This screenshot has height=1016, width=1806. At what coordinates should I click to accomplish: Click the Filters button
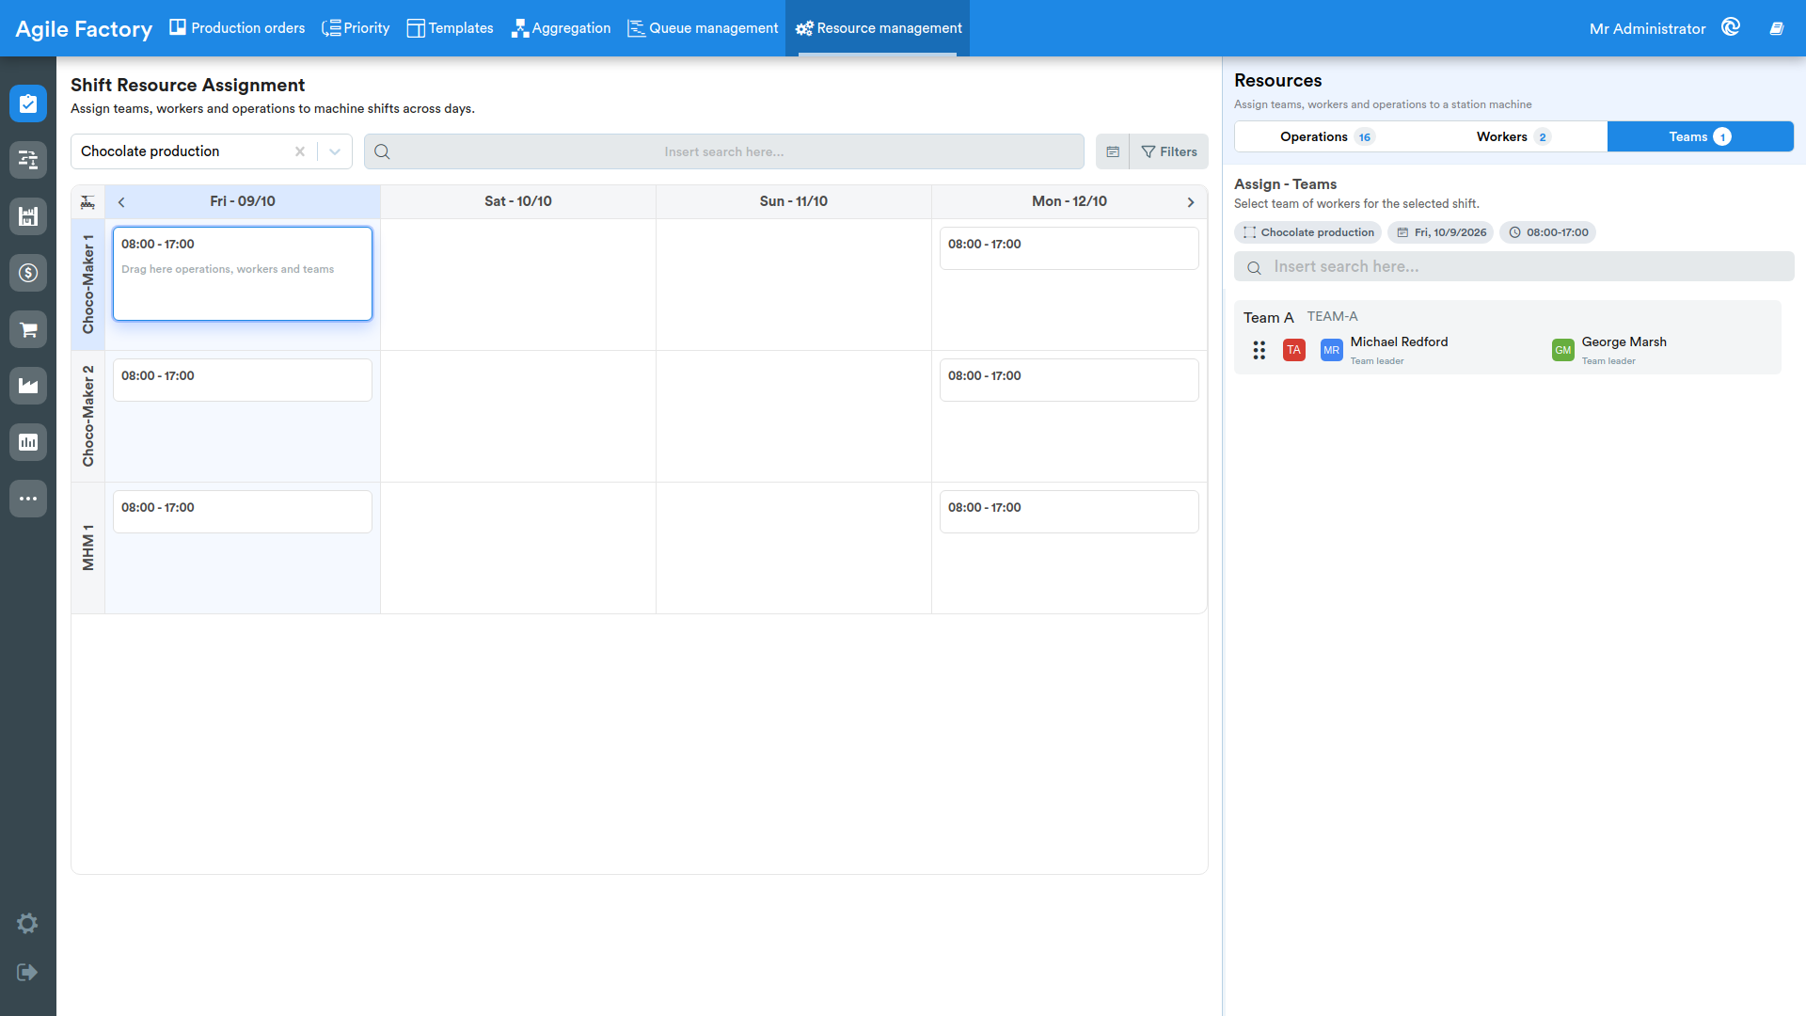1169,151
